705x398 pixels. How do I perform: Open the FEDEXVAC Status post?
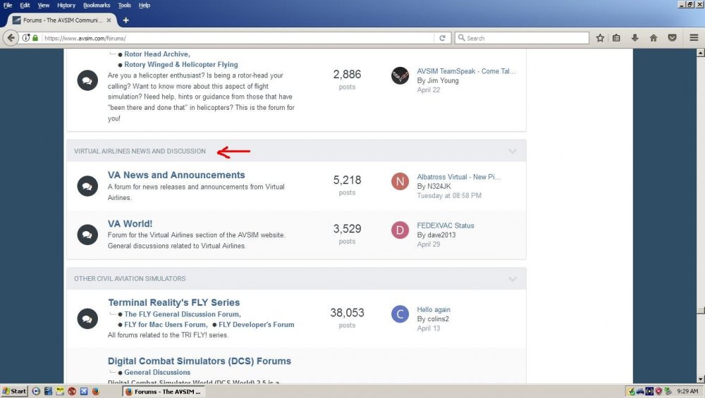[445, 225]
